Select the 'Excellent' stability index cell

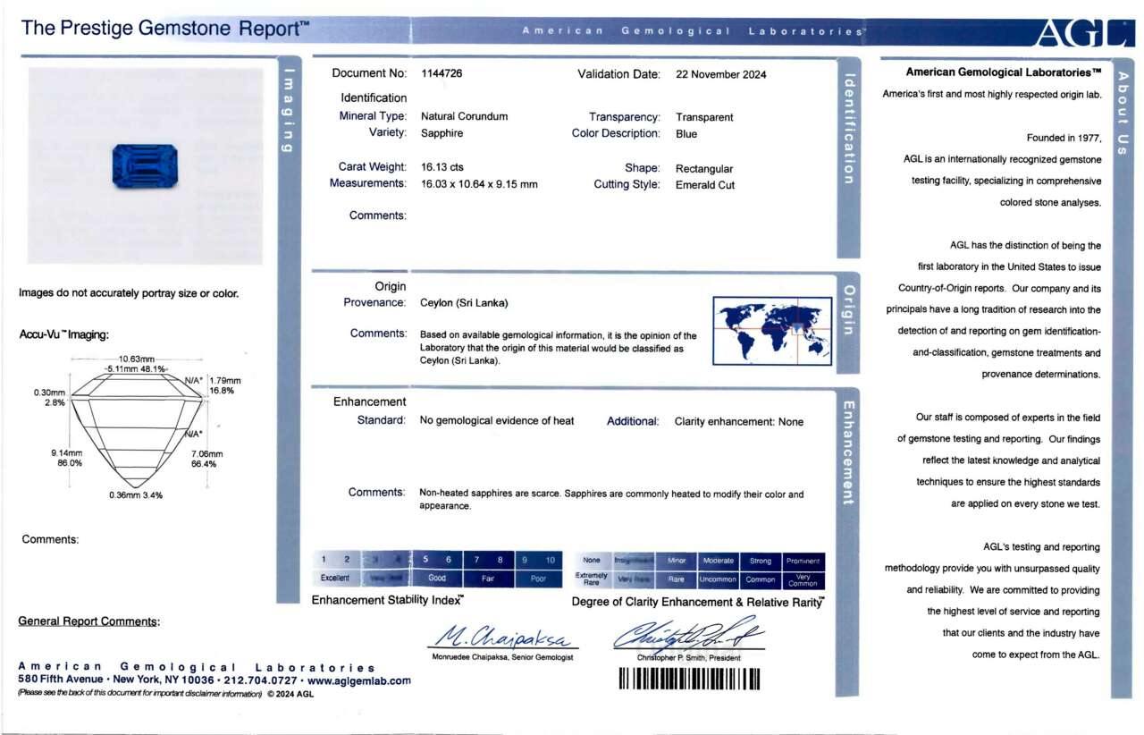336,579
